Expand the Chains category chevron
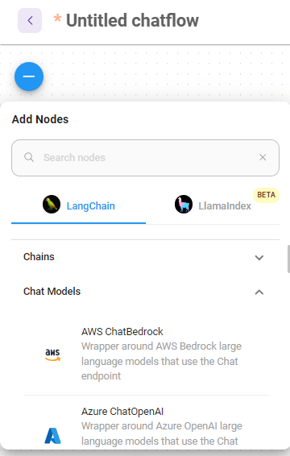 click(259, 257)
